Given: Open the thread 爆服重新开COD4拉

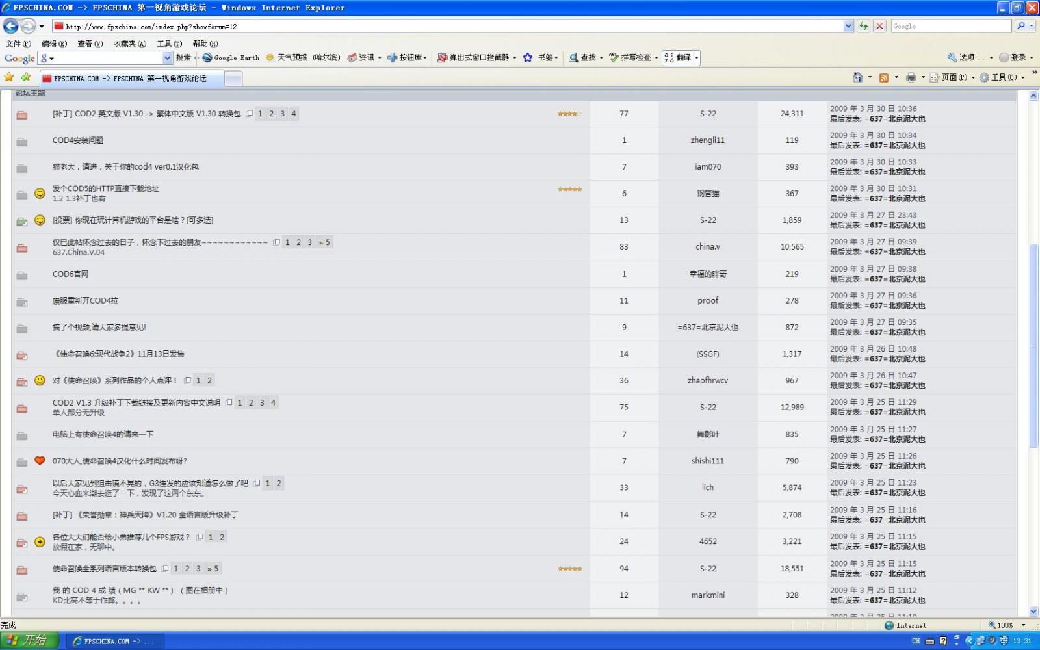Looking at the screenshot, I should (85, 301).
